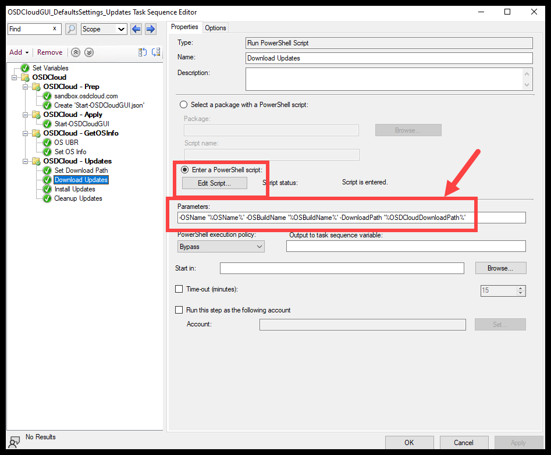Image resolution: width=551 pixels, height=455 pixels.
Task: Click the leftmost tree layout icon near Add toolbar
Action: coord(142,52)
